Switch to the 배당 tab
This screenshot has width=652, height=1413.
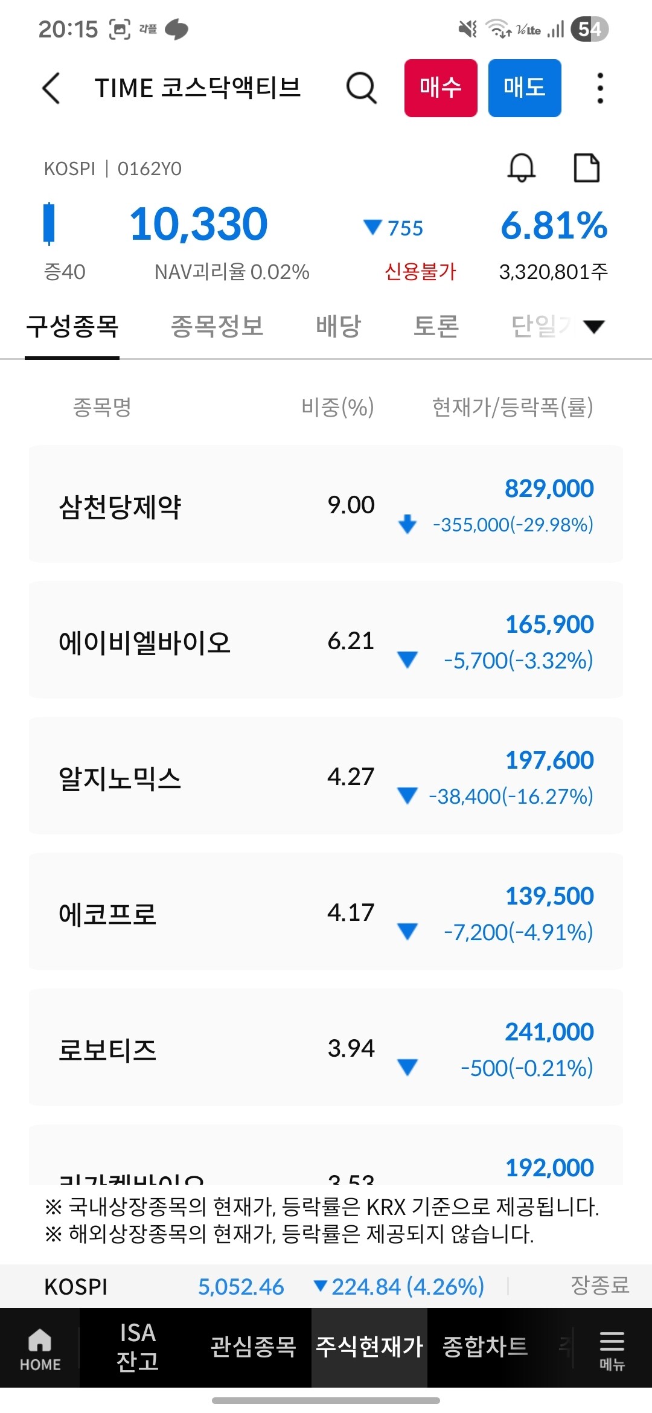pyautogui.click(x=338, y=327)
